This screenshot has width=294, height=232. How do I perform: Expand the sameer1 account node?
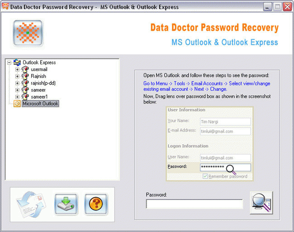pyautogui.click(x=17, y=97)
